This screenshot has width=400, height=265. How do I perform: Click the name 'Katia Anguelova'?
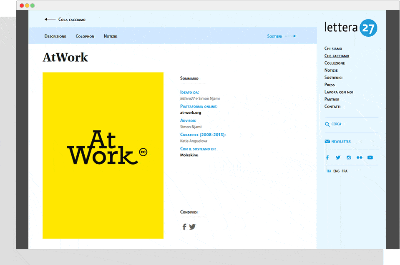(x=194, y=141)
